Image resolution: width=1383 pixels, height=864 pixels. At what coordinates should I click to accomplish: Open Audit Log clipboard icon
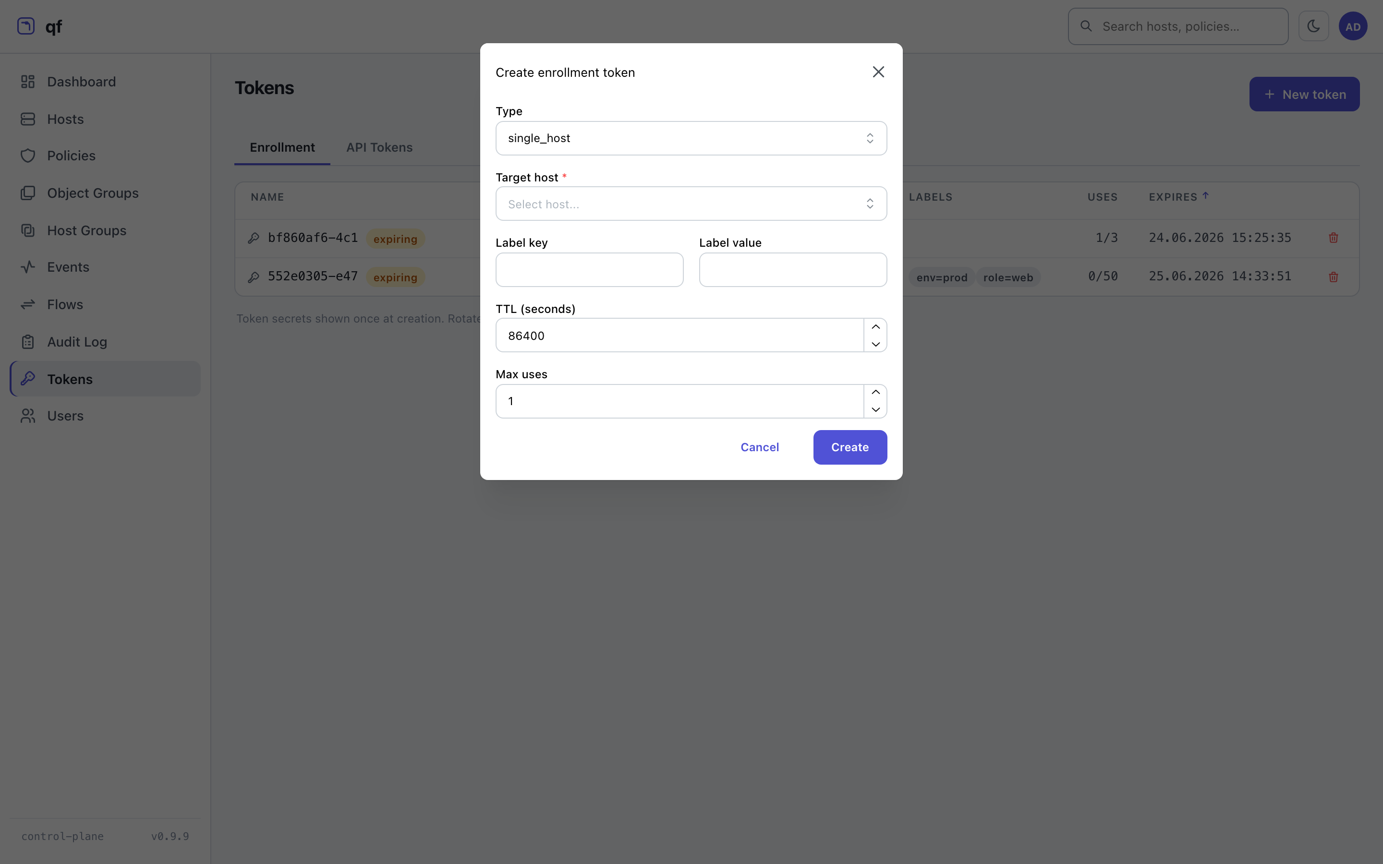pyautogui.click(x=28, y=342)
